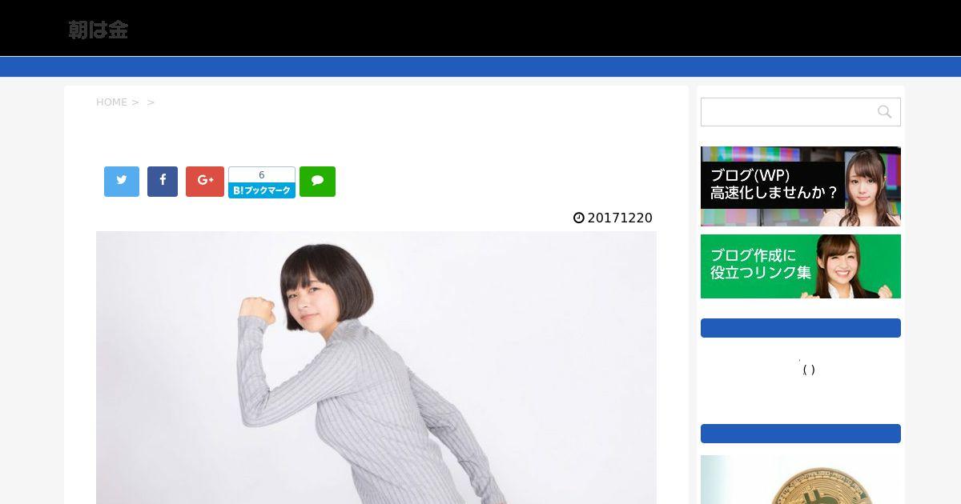
Task: Go to HOME in the breadcrumb
Action: [111, 102]
